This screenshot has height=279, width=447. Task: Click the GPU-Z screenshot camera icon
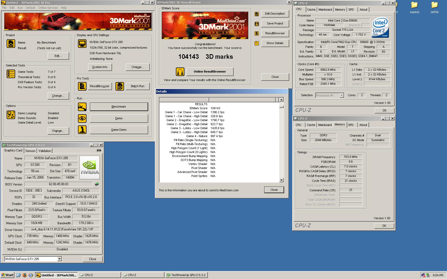tap(99, 150)
